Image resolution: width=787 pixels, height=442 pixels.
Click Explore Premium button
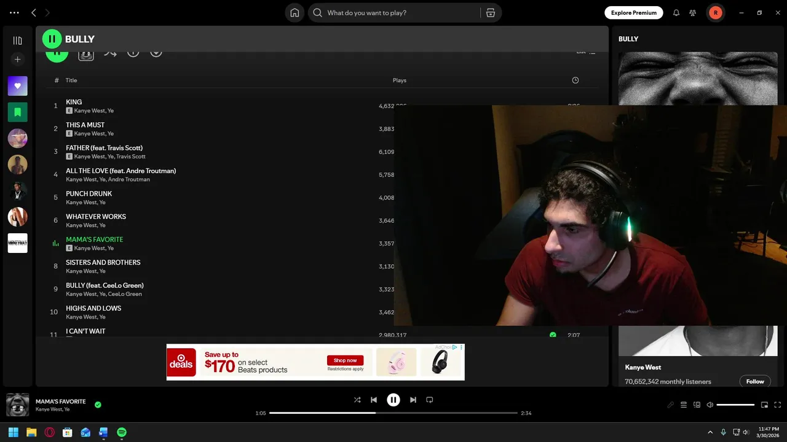pyautogui.click(x=634, y=13)
